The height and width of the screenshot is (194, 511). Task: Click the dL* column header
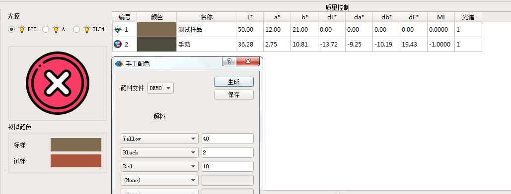pyautogui.click(x=332, y=17)
